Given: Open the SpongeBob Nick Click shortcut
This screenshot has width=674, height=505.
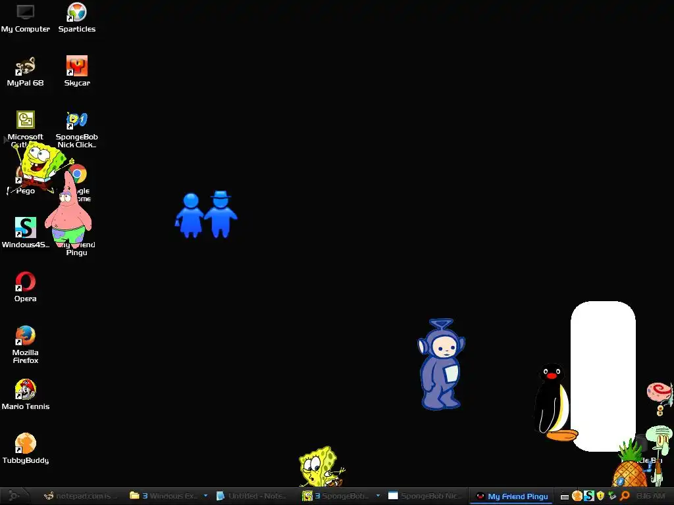Looking at the screenshot, I should coord(77,129).
